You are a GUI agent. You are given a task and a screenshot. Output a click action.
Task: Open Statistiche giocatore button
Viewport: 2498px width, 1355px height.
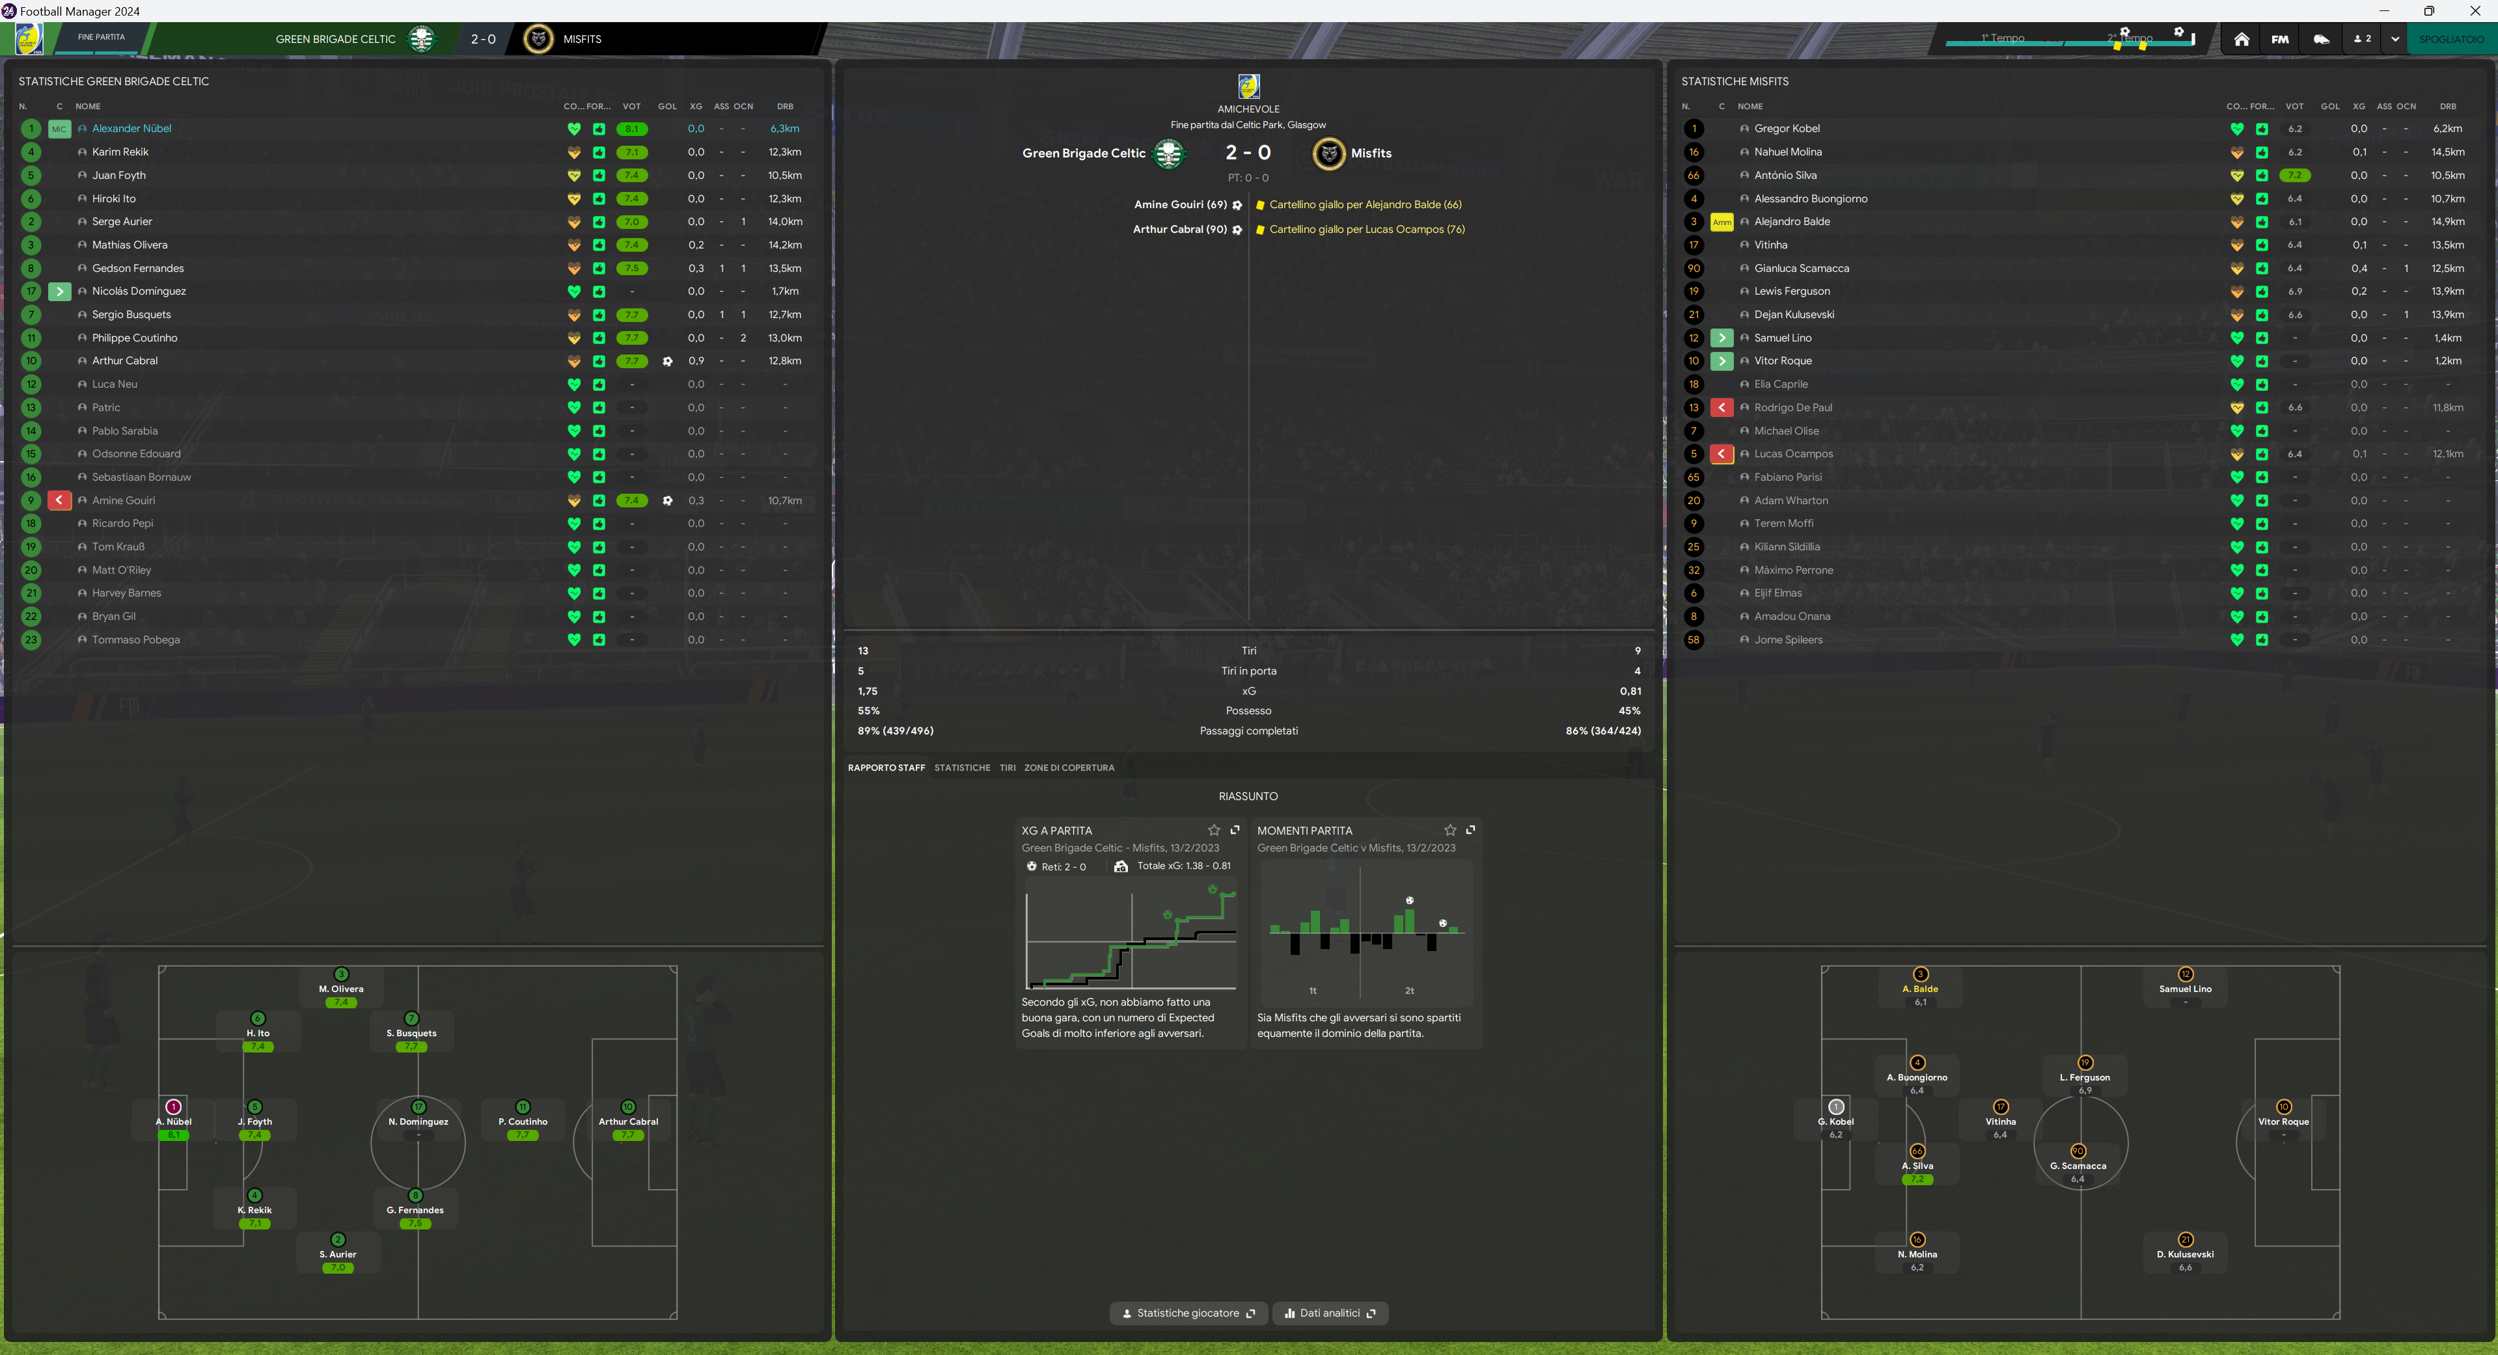[1188, 1313]
